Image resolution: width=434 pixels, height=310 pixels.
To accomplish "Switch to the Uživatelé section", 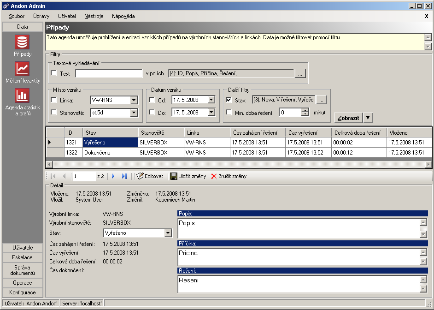I will [22, 248].
